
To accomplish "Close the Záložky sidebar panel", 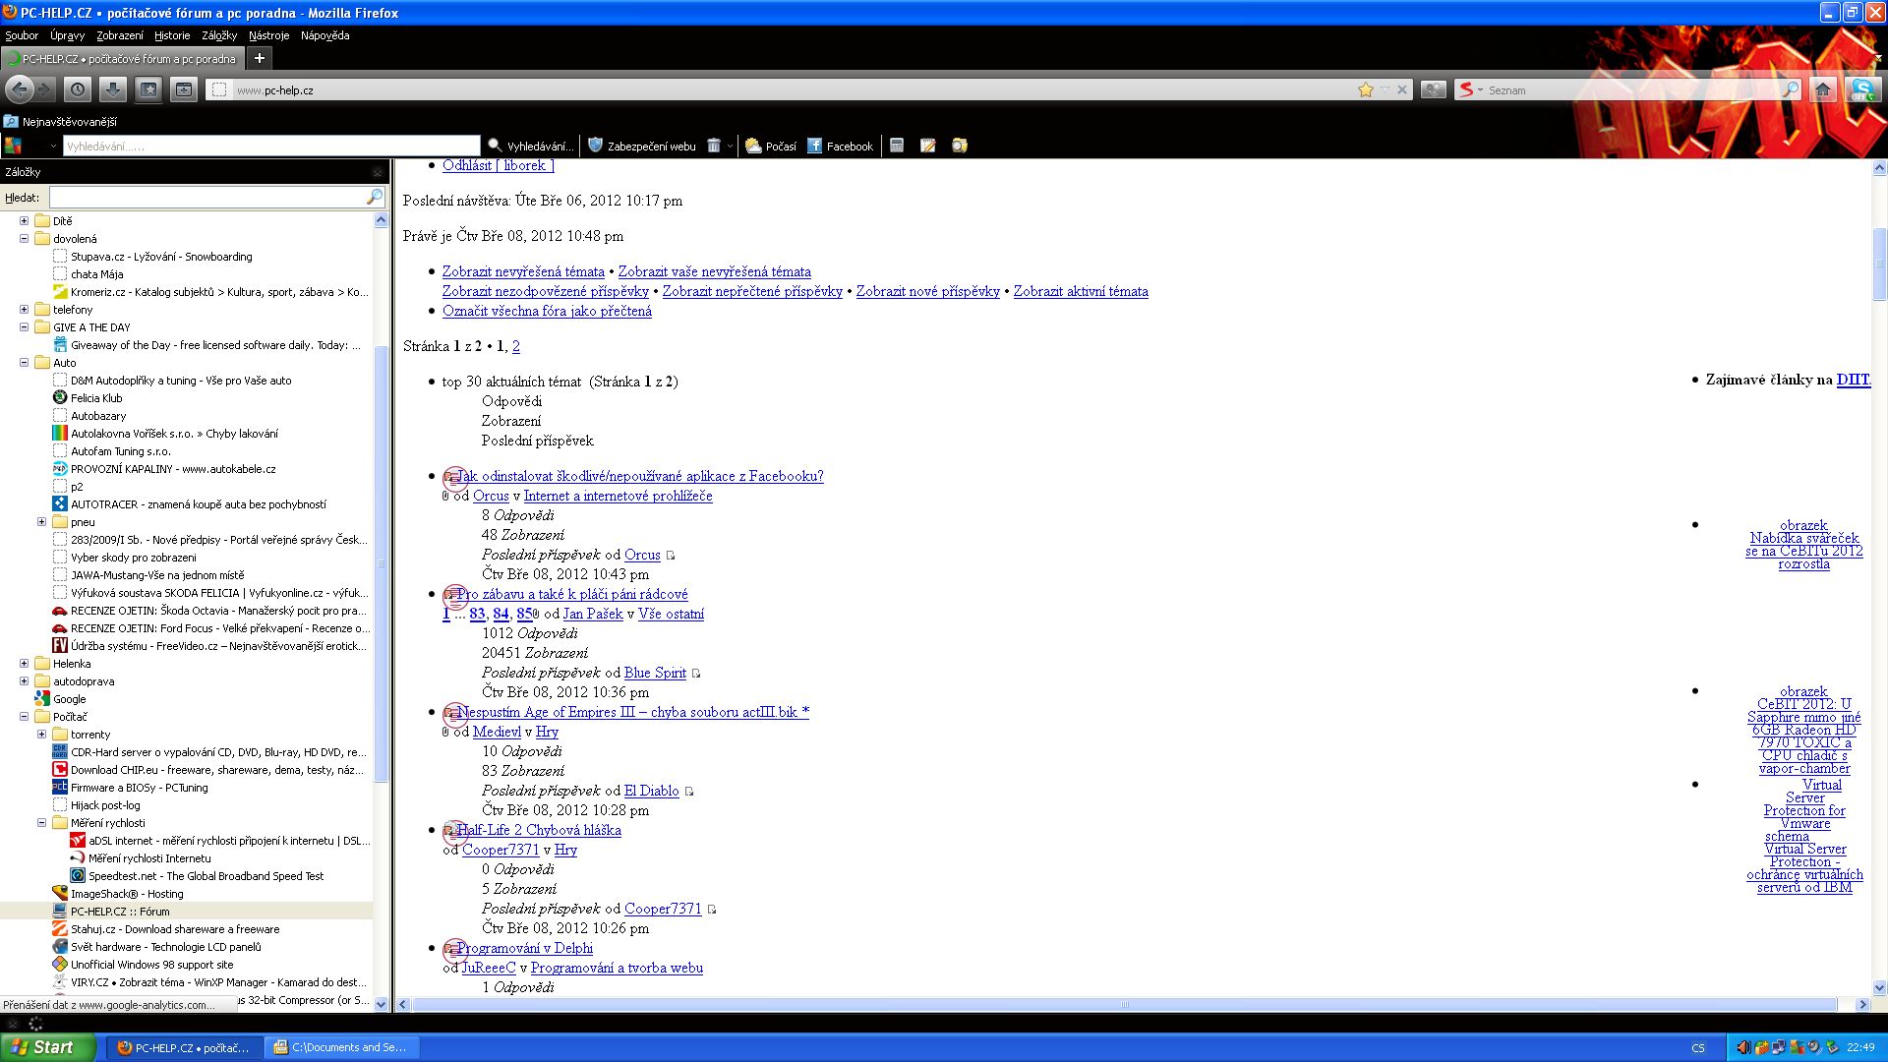I will click(378, 172).
